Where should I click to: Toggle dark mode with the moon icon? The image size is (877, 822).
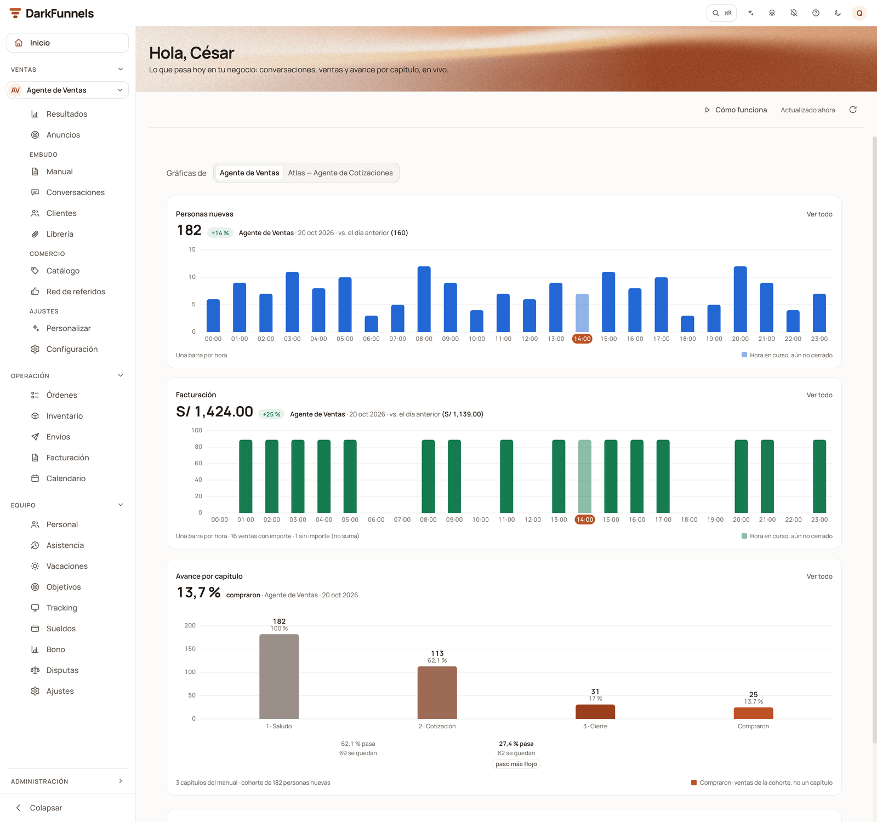(x=838, y=13)
